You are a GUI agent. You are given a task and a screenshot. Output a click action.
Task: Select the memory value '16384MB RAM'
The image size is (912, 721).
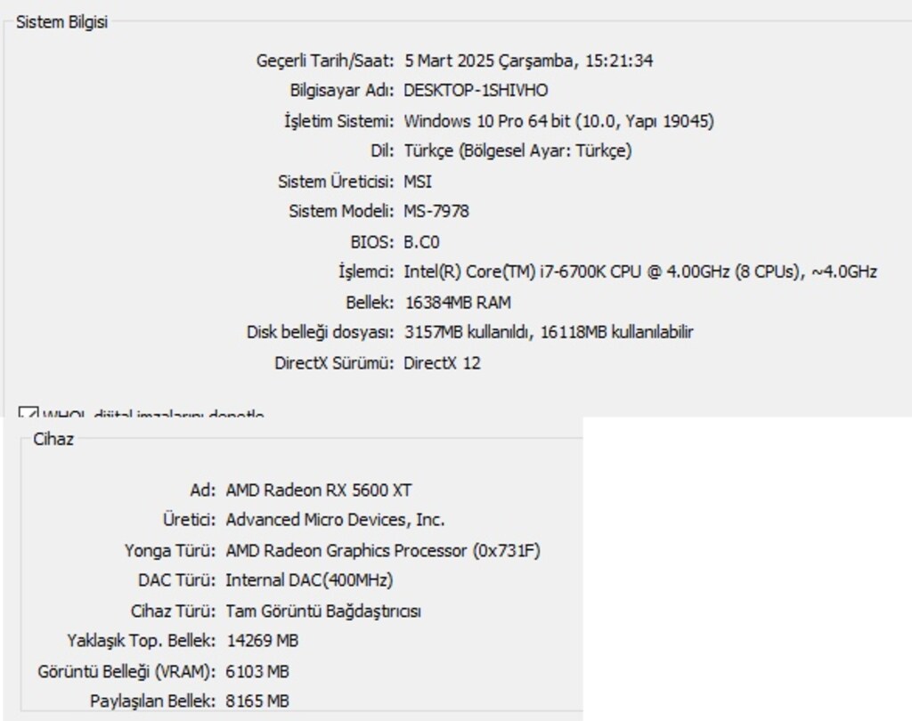[x=458, y=303]
